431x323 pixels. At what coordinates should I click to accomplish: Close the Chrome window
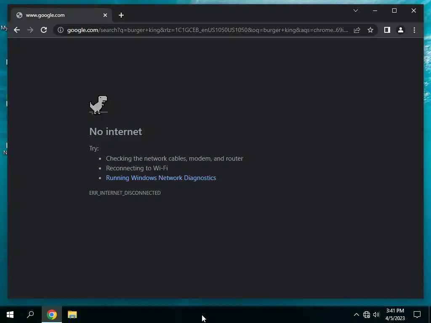tap(413, 11)
